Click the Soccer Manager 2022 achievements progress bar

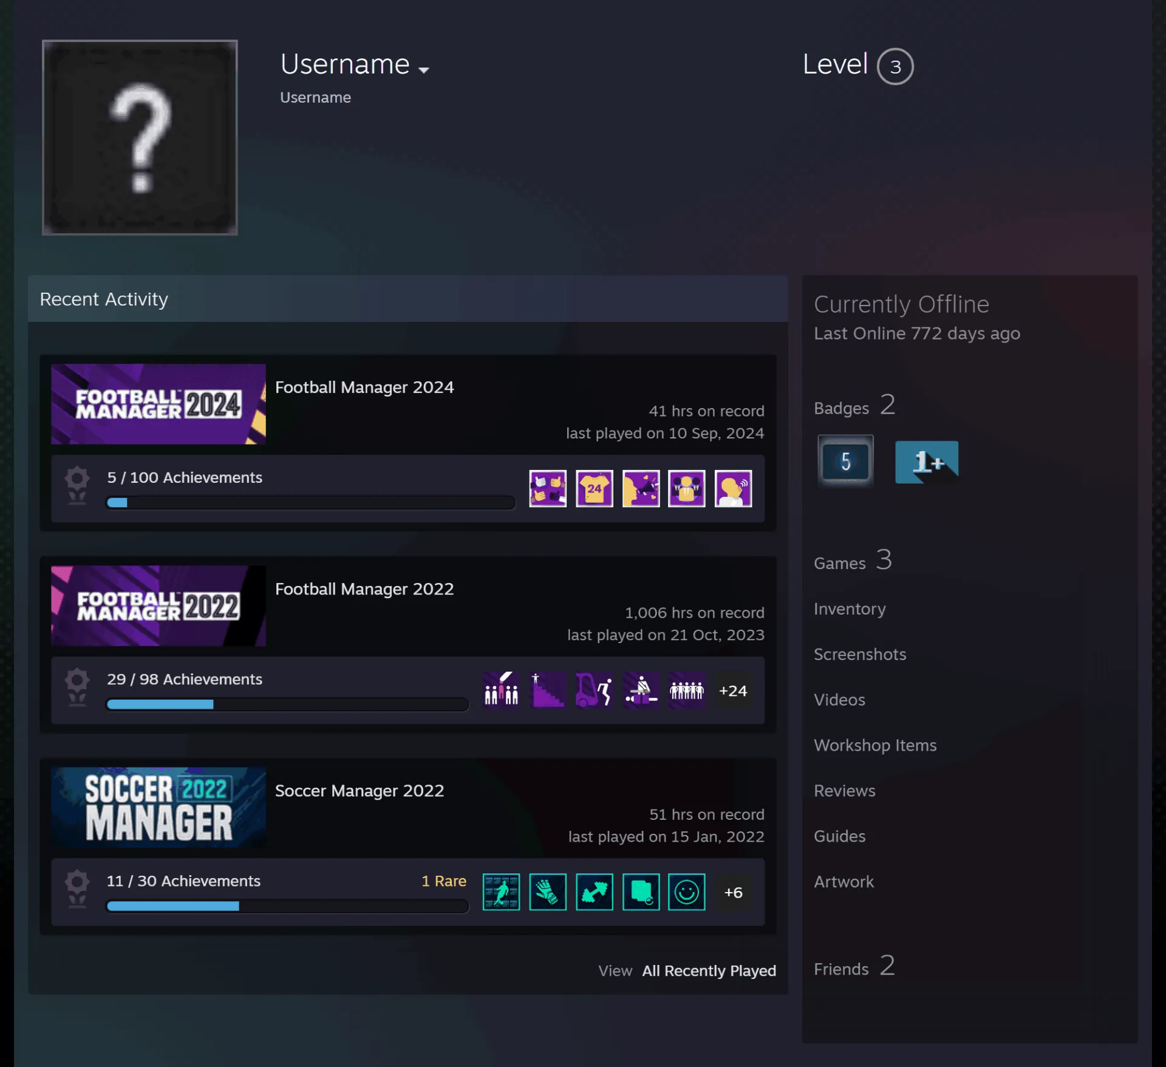pos(287,905)
